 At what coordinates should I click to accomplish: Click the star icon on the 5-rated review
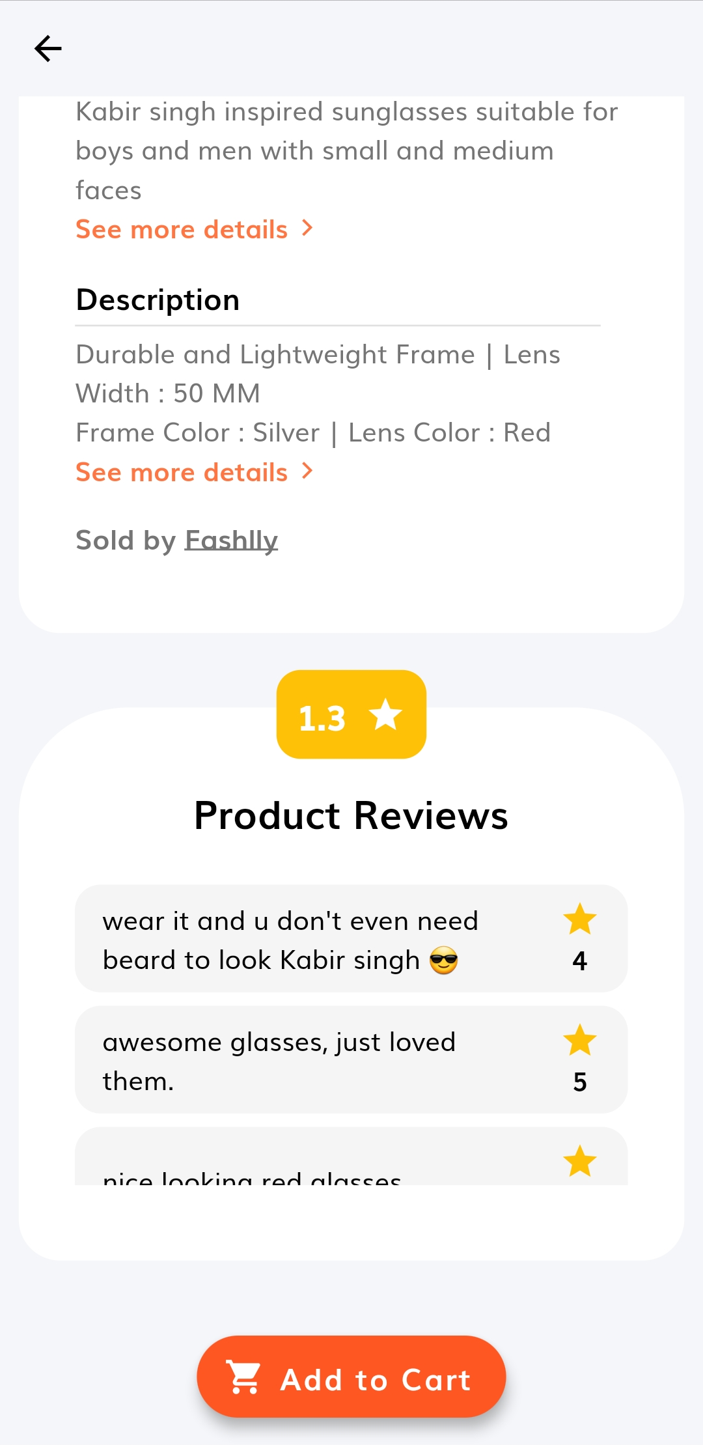[x=579, y=1040]
